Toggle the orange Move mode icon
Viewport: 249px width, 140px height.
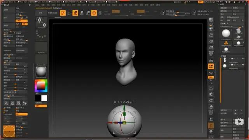tap(75, 13)
